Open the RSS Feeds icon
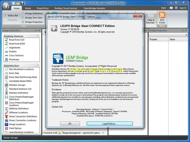Screen dimensions: 190x142 point(162,15)
